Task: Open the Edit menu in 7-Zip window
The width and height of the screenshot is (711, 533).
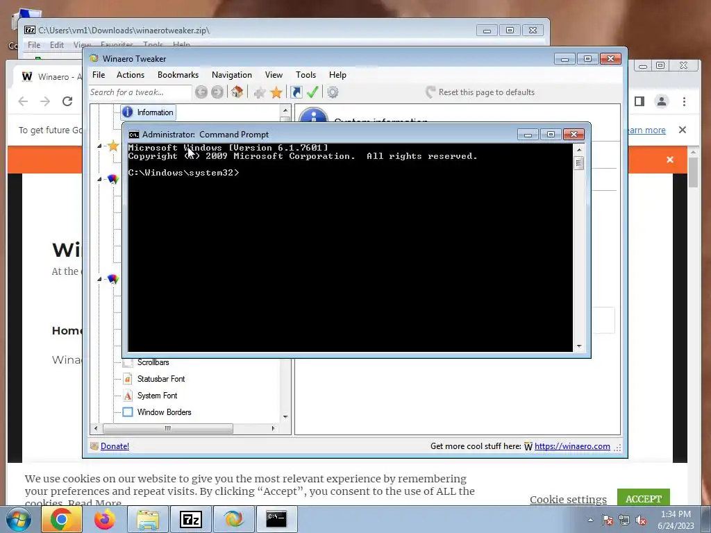Action: 57,45
